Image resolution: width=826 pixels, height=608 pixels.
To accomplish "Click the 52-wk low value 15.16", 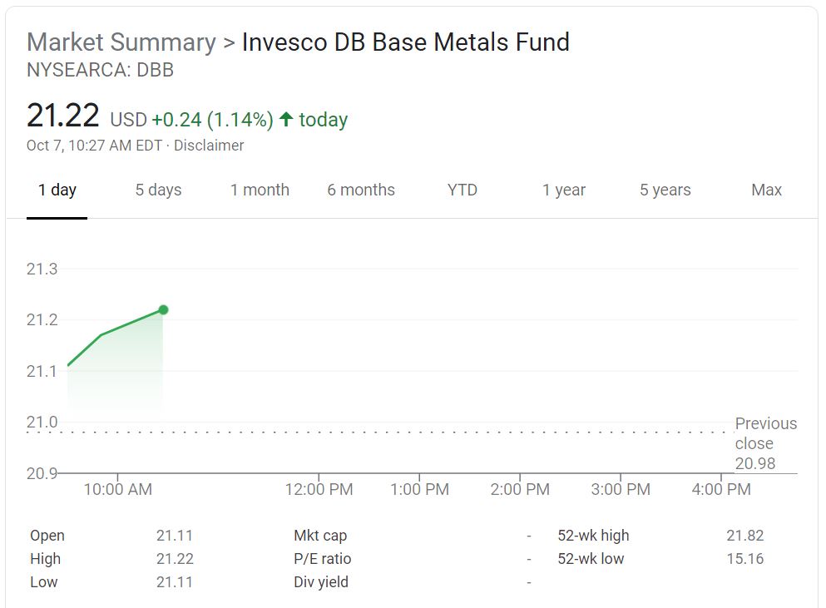I will 744,558.
